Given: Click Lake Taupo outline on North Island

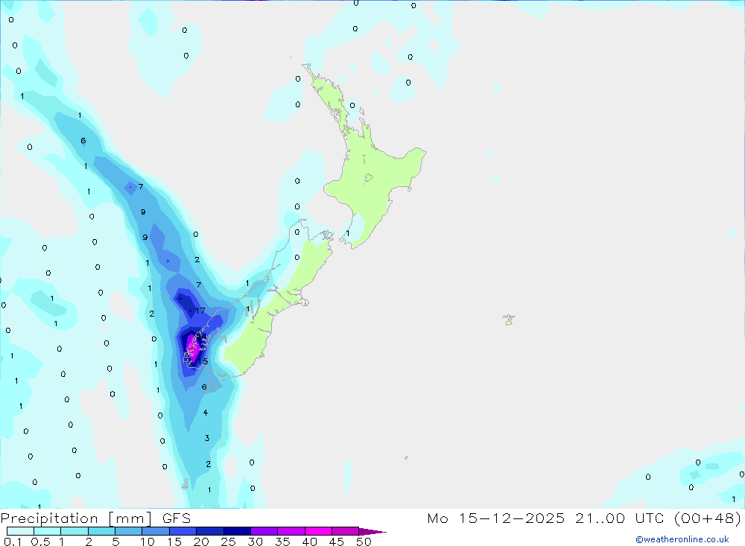Looking at the screenshot, I should tap(368, 178).
